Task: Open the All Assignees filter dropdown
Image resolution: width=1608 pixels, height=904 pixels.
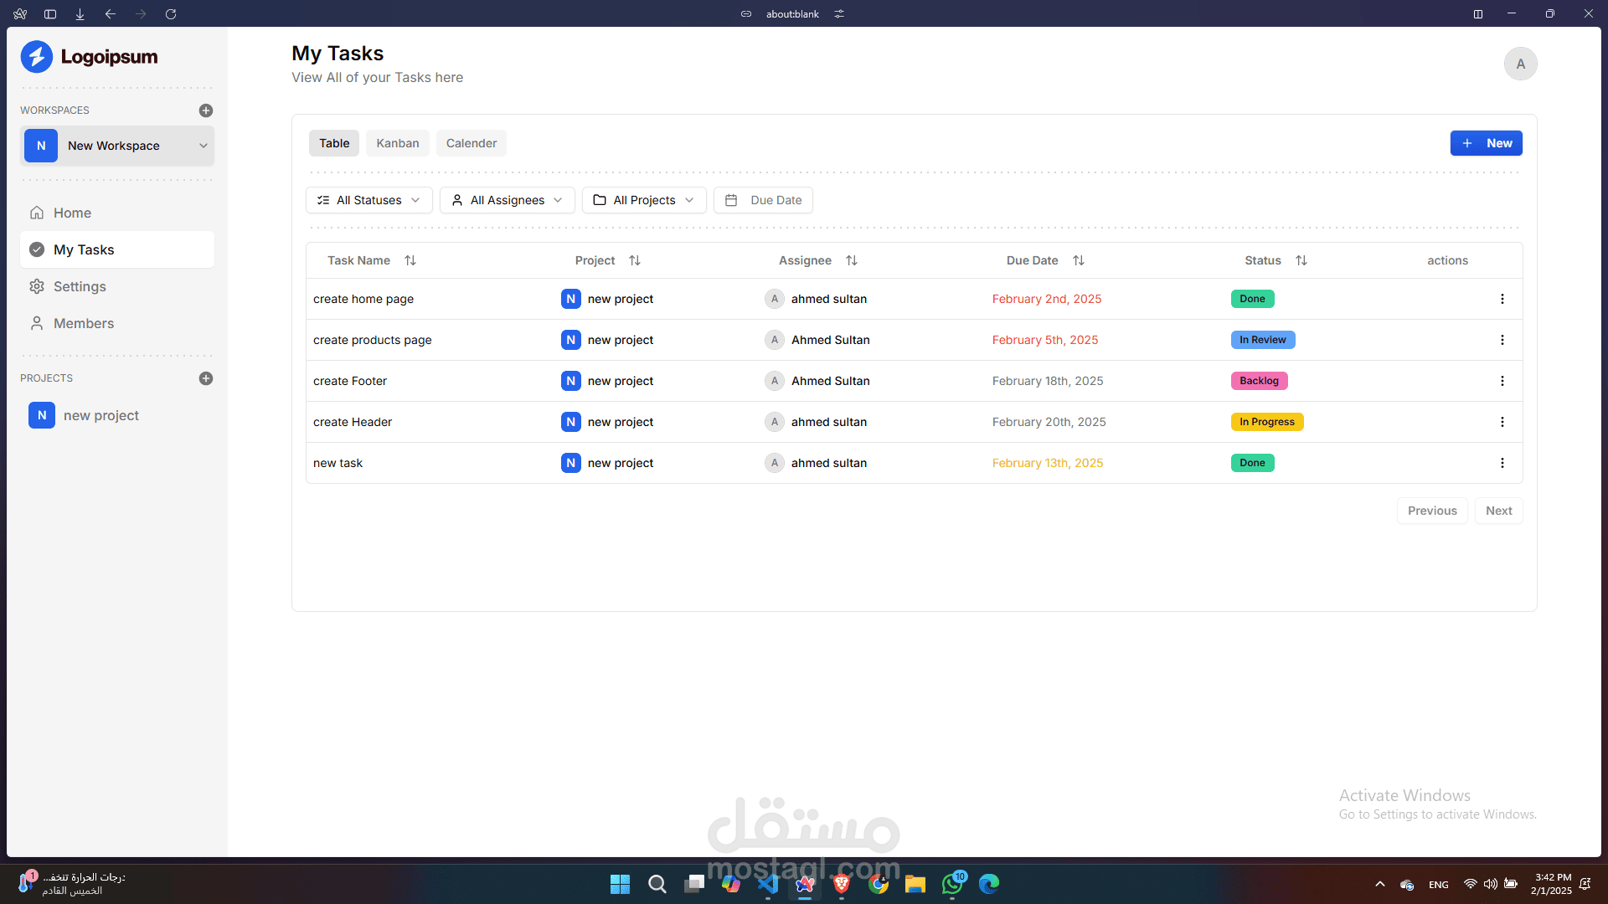Action: 508,200
